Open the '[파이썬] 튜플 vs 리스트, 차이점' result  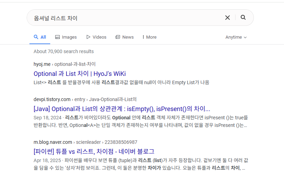(x=94, y=151)
